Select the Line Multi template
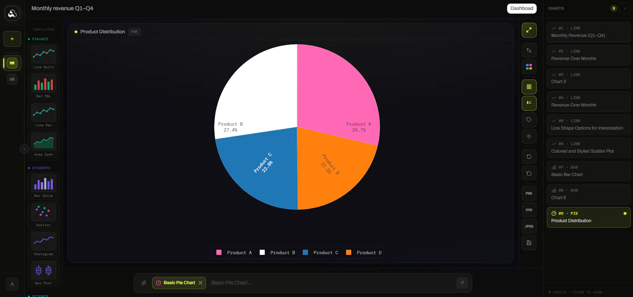This screenshot has width=633, height=297. point(44,57)
